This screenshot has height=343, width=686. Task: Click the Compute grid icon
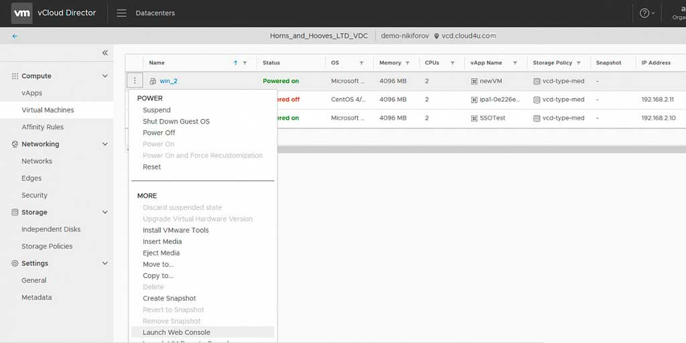tap(15, 76)
